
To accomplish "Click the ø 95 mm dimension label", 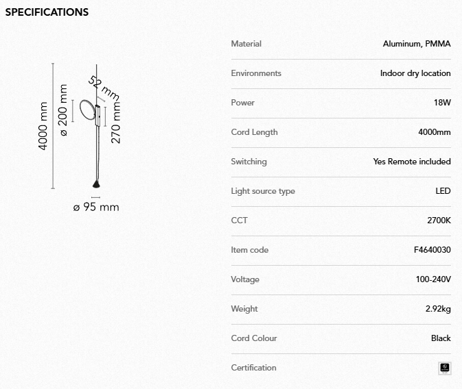I will 96,207.
